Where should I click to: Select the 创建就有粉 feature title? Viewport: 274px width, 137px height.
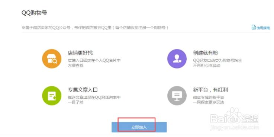[205, 53]
